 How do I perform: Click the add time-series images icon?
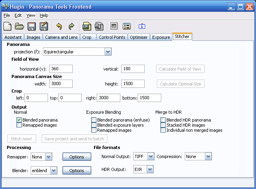point(99,26)
